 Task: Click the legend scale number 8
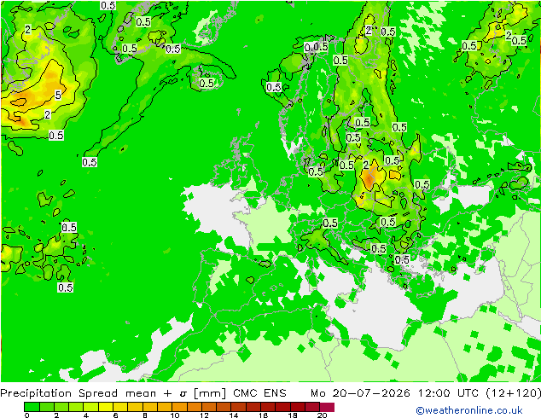[x=145, y=415]
